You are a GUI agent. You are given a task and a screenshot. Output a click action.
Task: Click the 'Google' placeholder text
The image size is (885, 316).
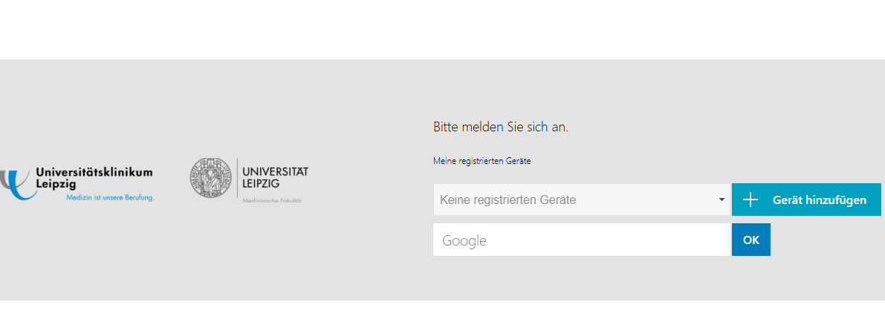(464, 240)
